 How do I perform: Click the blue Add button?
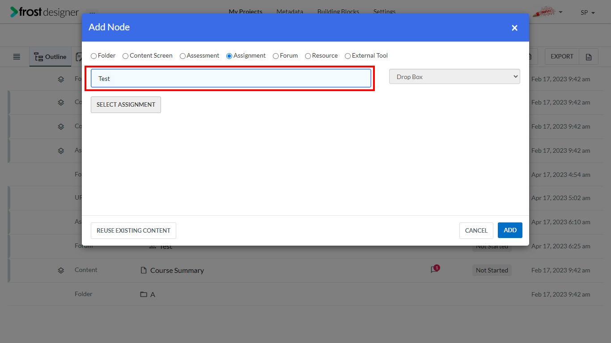(x=510, y=230)
